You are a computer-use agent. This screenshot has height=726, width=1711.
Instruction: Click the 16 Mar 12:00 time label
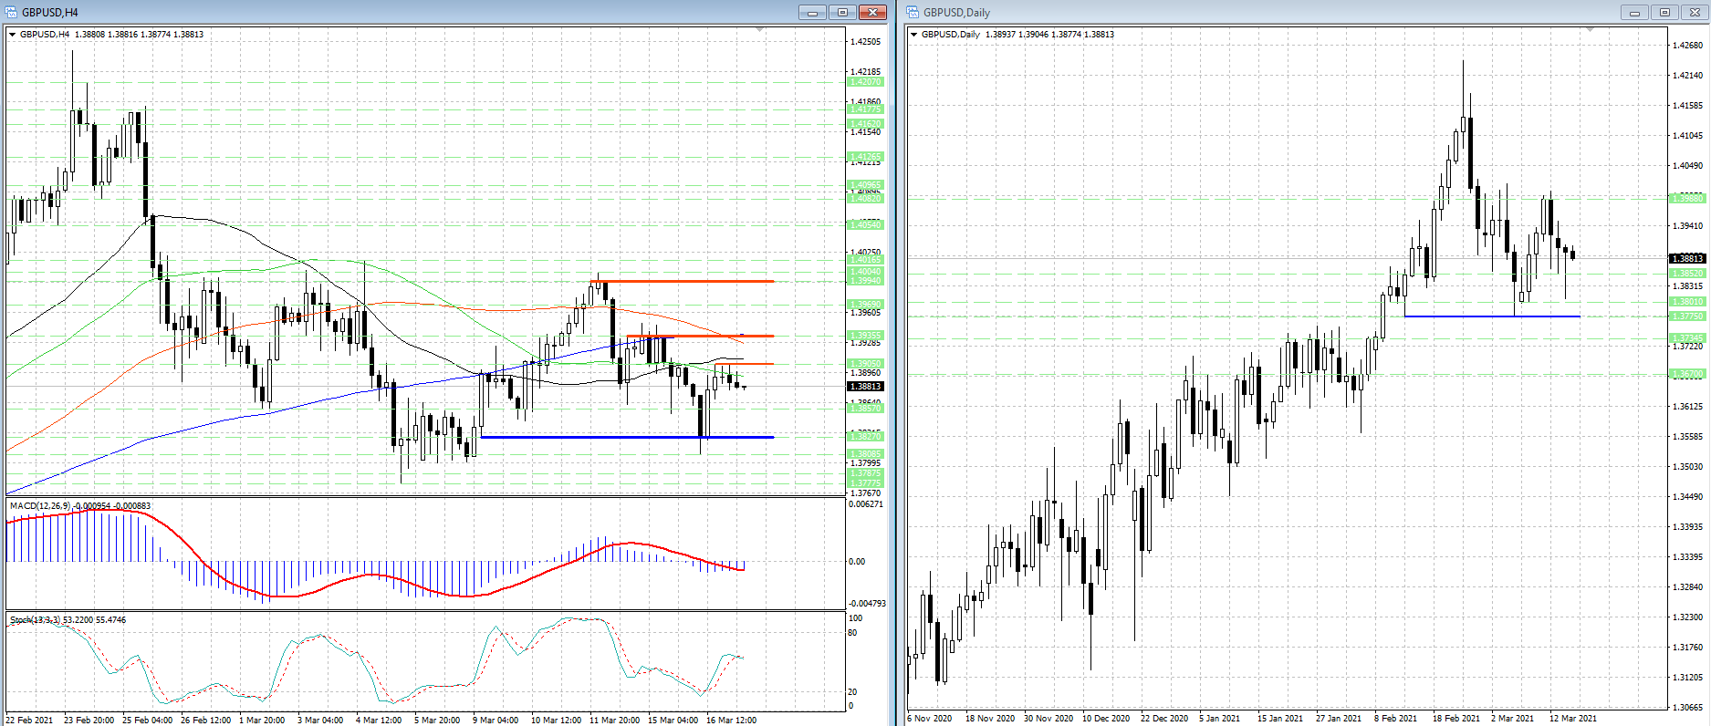pos(731,721)
